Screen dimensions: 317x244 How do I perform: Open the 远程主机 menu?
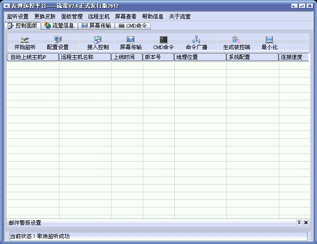coord(99,16)
